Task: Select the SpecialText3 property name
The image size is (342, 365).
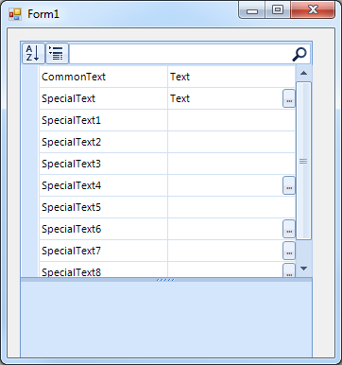Action: tap(71, 164)
